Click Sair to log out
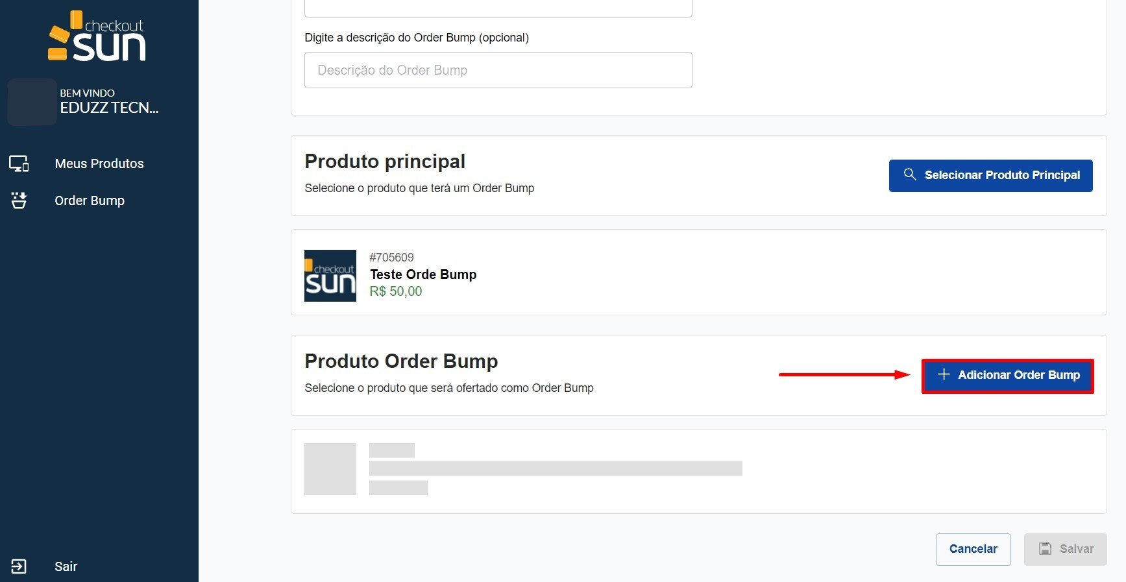 (x=66, y=566)
